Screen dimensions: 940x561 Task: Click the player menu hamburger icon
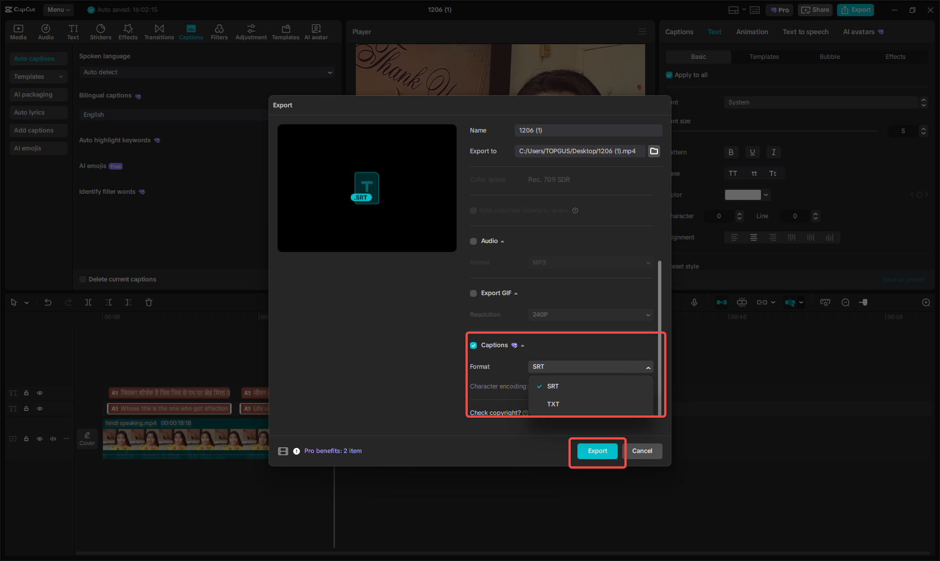[x=642, y=32]
